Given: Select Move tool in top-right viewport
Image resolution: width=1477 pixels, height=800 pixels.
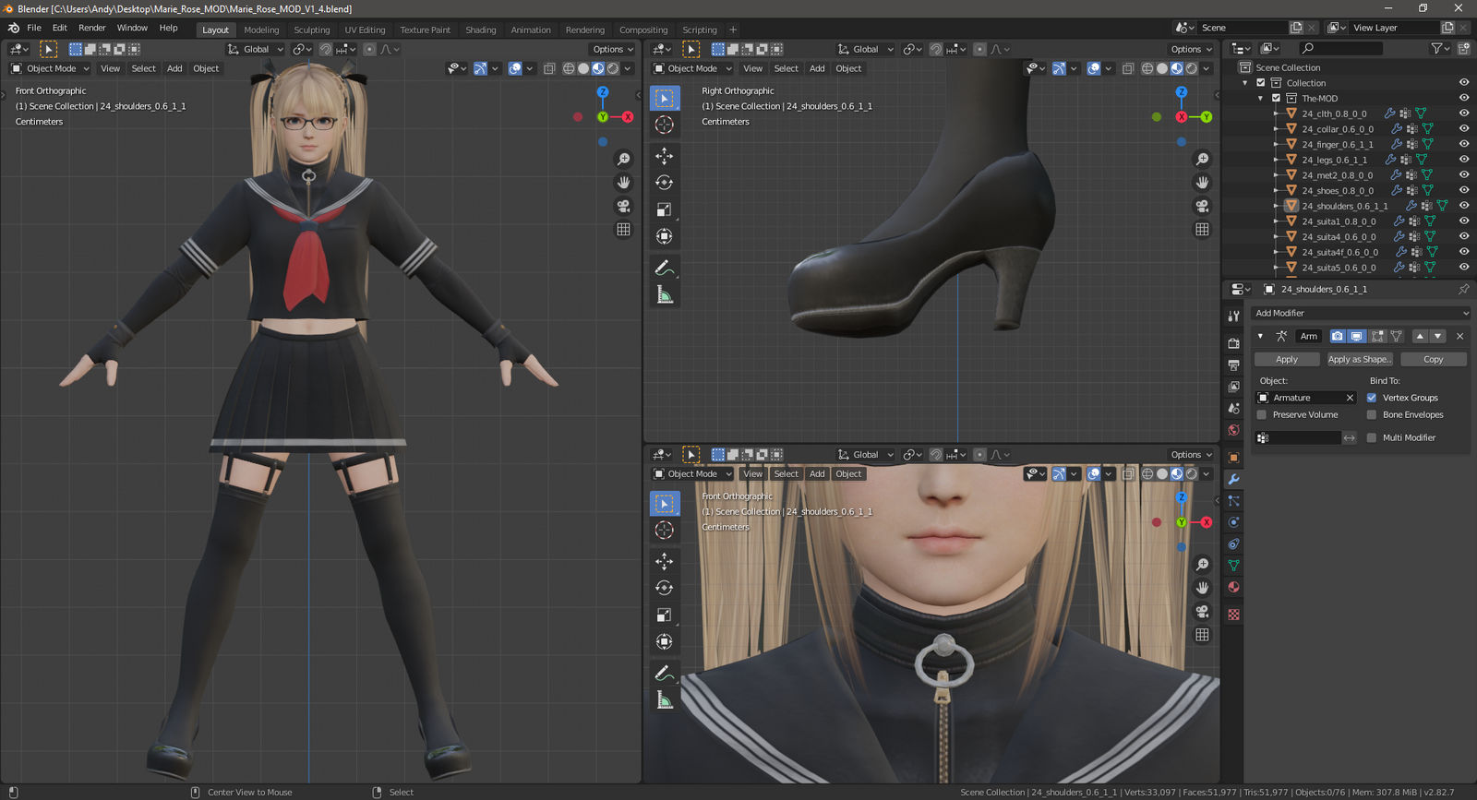Looking at the screenshot, I should pyautogui.click(x=664, y=156).
